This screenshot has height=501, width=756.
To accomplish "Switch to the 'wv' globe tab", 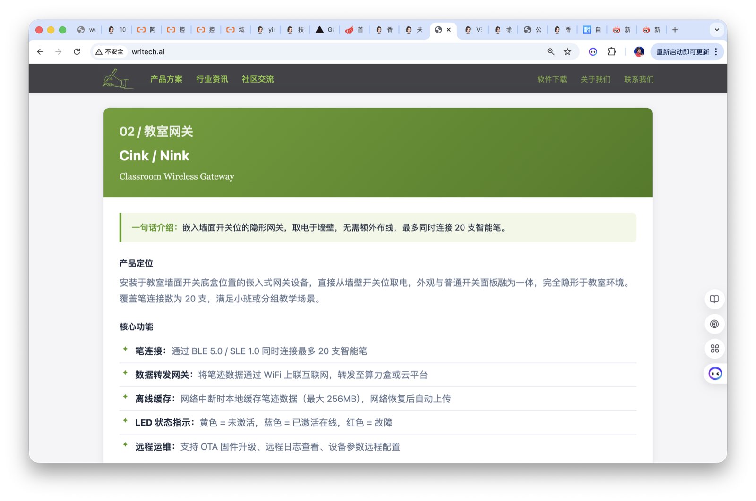I will click(86, 30).
